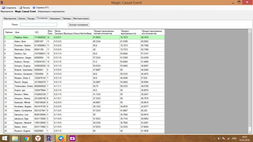This screenshot has height=142, width=253.
Task: Click the Печать printer icon
Action: (20, 8)
